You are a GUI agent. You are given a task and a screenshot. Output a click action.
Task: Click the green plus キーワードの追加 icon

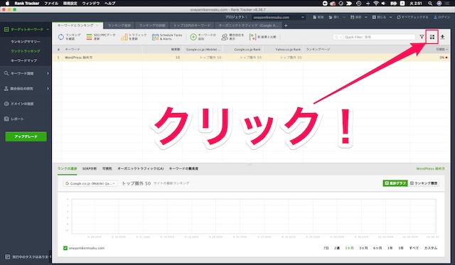[x=193, y=37]
